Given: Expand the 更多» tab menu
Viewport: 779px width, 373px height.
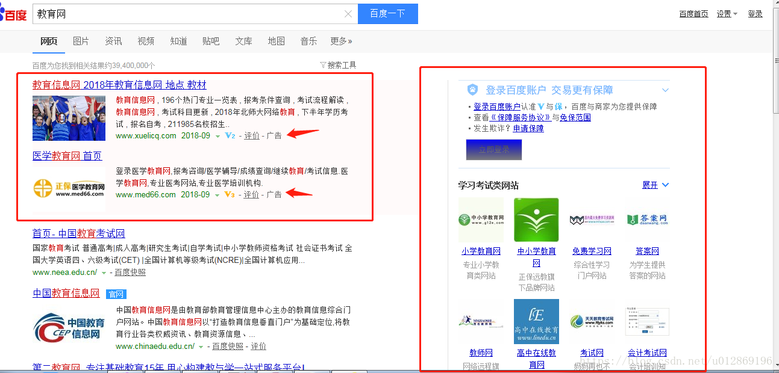Looking at the screenshot, I should pos(341,41).
